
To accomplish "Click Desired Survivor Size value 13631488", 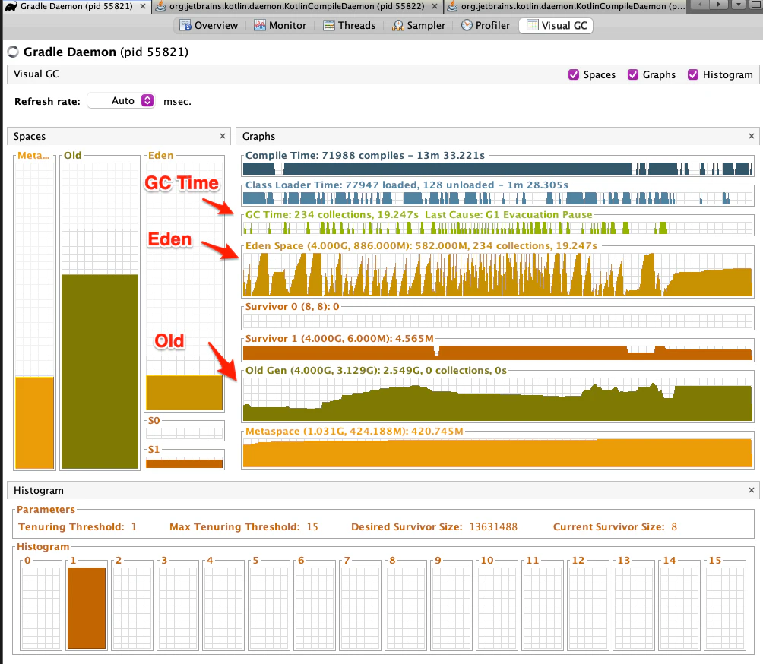I will pos(493,526).
